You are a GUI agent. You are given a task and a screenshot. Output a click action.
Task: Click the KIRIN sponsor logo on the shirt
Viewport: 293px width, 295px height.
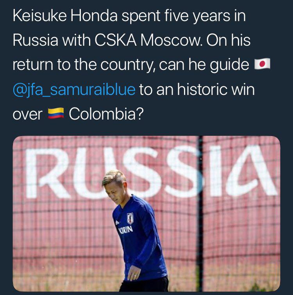pos(125,229)
